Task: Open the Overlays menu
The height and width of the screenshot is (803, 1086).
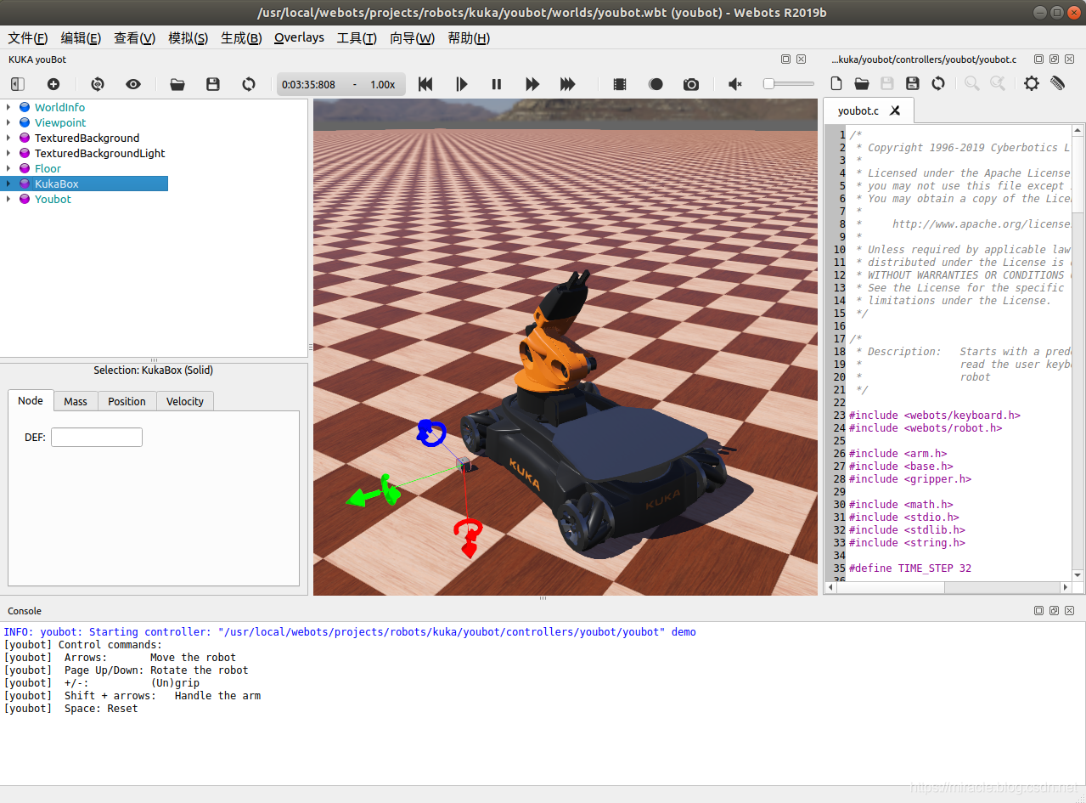Action: (x=299, y=37)
